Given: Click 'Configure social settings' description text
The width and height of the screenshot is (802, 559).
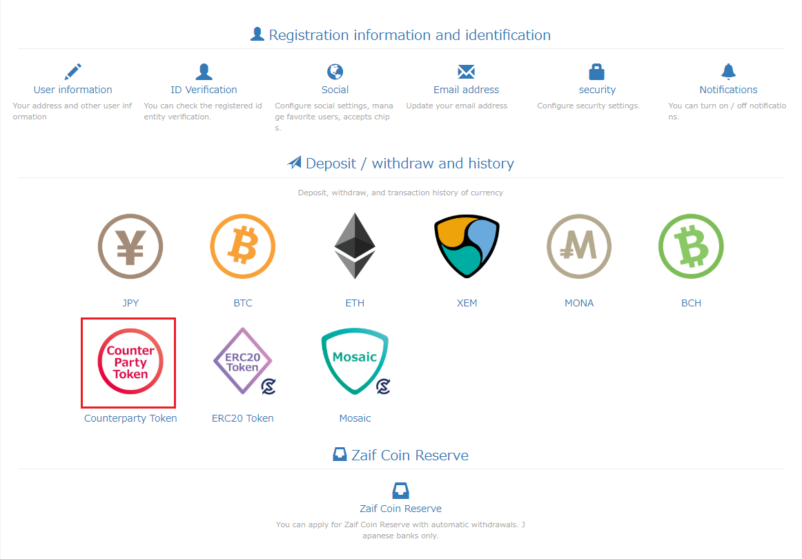Looking at the screenshot, I should click(334, 117).
